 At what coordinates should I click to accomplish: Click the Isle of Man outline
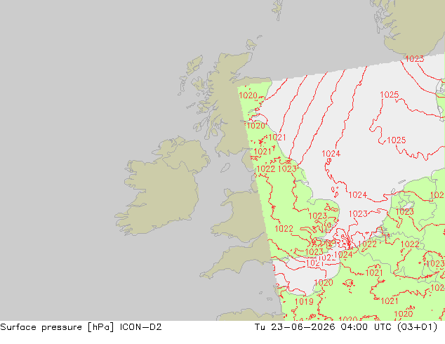[225, 168]
